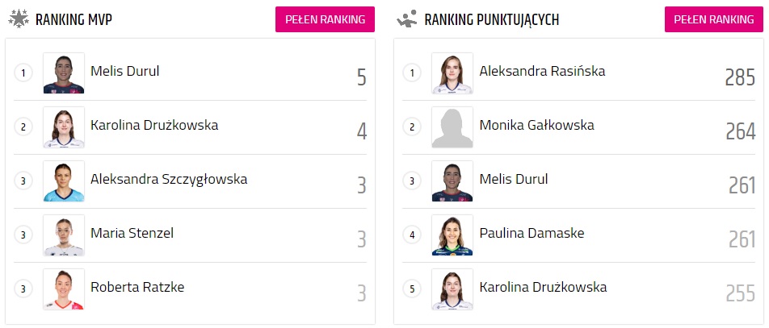
Task: Select Roberta Ratzke's player photo
Action: click(64, 289)
